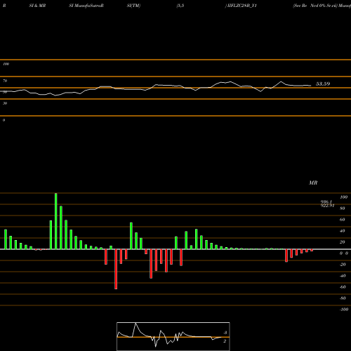Image resolution: width=351 pixels, height=351 pixels.
Task: Click the longest red bar in MR chart
Action: 116,269
